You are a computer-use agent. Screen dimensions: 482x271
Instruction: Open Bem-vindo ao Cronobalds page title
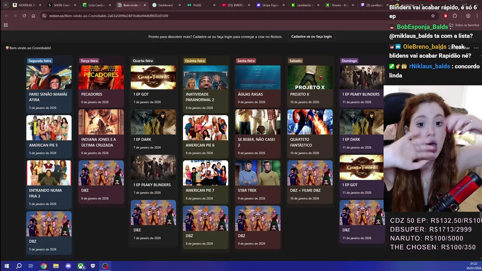point(29,48)
